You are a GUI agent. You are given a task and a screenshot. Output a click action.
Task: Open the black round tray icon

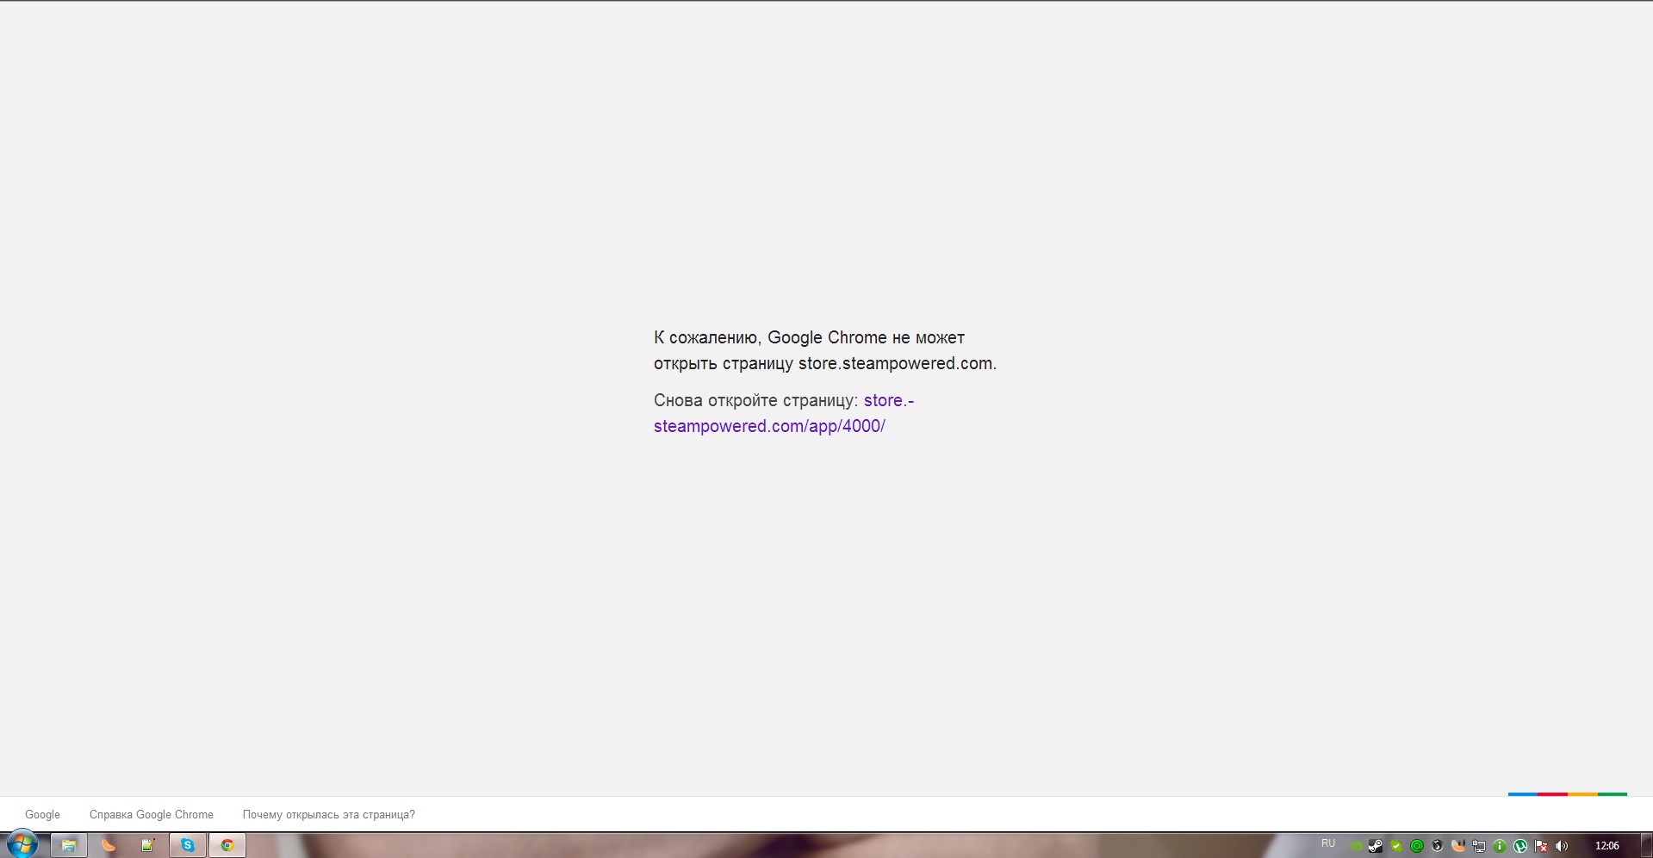[1438, 846]
